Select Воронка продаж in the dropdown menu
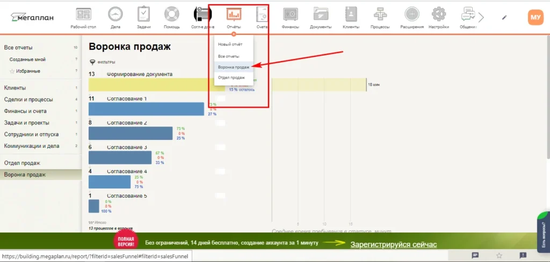This screenshot has height=262, width=550. tap(234, 67)
